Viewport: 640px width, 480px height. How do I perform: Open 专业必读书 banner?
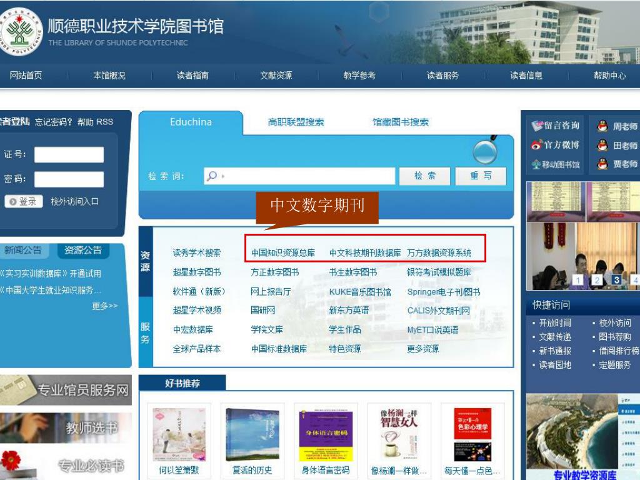66,464
